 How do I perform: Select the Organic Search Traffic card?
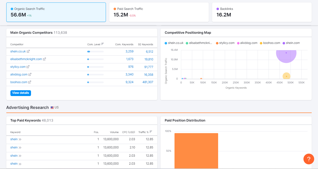[56, 12]
